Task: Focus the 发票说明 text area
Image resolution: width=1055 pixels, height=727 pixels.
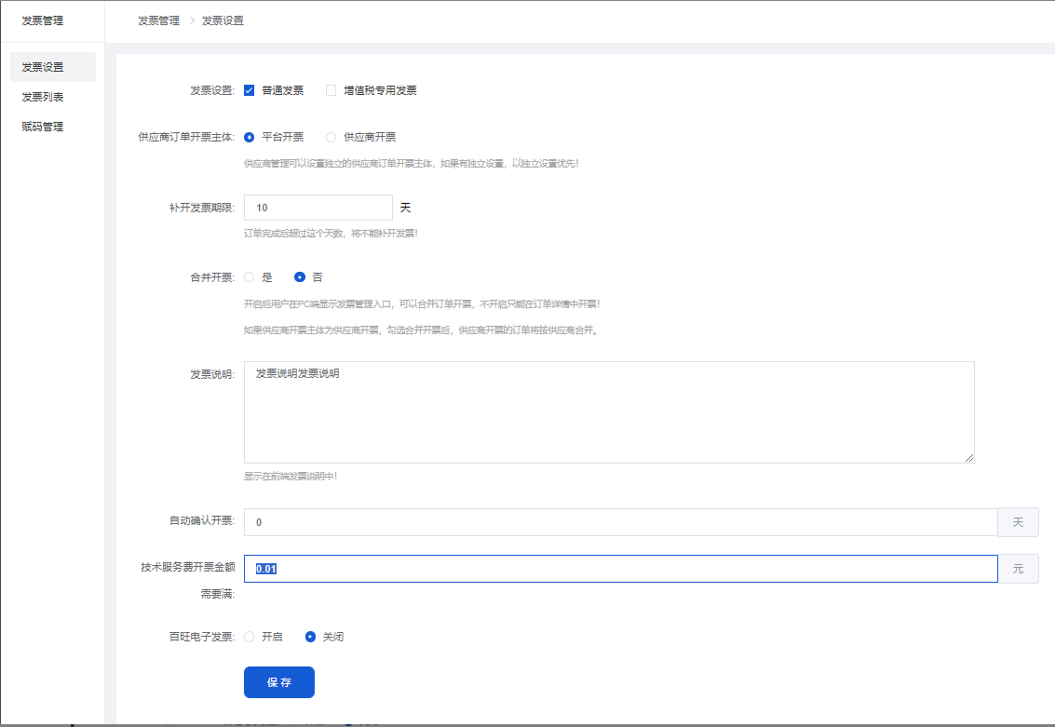Action: pyautogui.click(x=608, y=411)
